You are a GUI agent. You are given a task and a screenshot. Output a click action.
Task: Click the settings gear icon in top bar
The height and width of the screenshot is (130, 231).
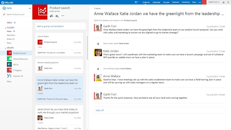223,2
